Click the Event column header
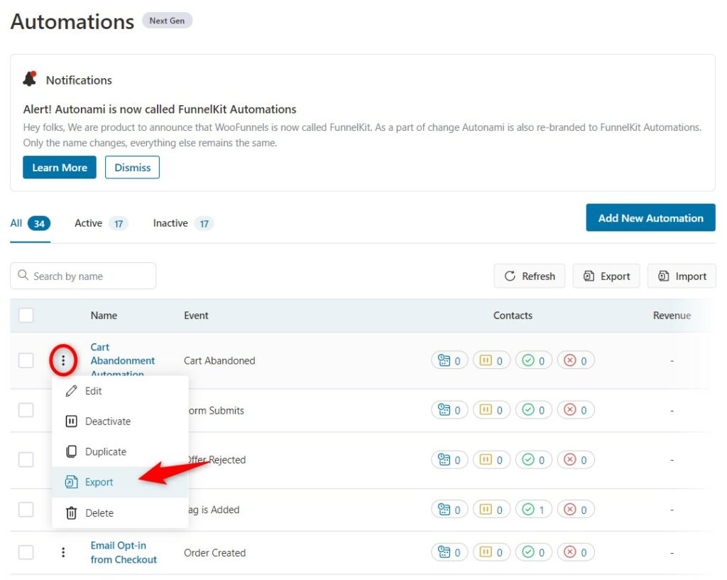Screen dimensions: 727x580 tap(196, 315)
